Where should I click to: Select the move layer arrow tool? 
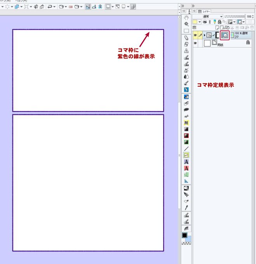pyautogui.click(x=186, y=195)
